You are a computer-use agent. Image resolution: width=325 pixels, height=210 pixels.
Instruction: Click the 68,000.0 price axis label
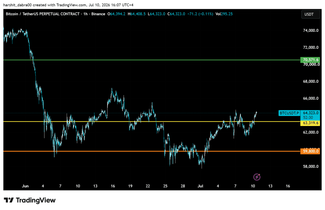(311, 81)
